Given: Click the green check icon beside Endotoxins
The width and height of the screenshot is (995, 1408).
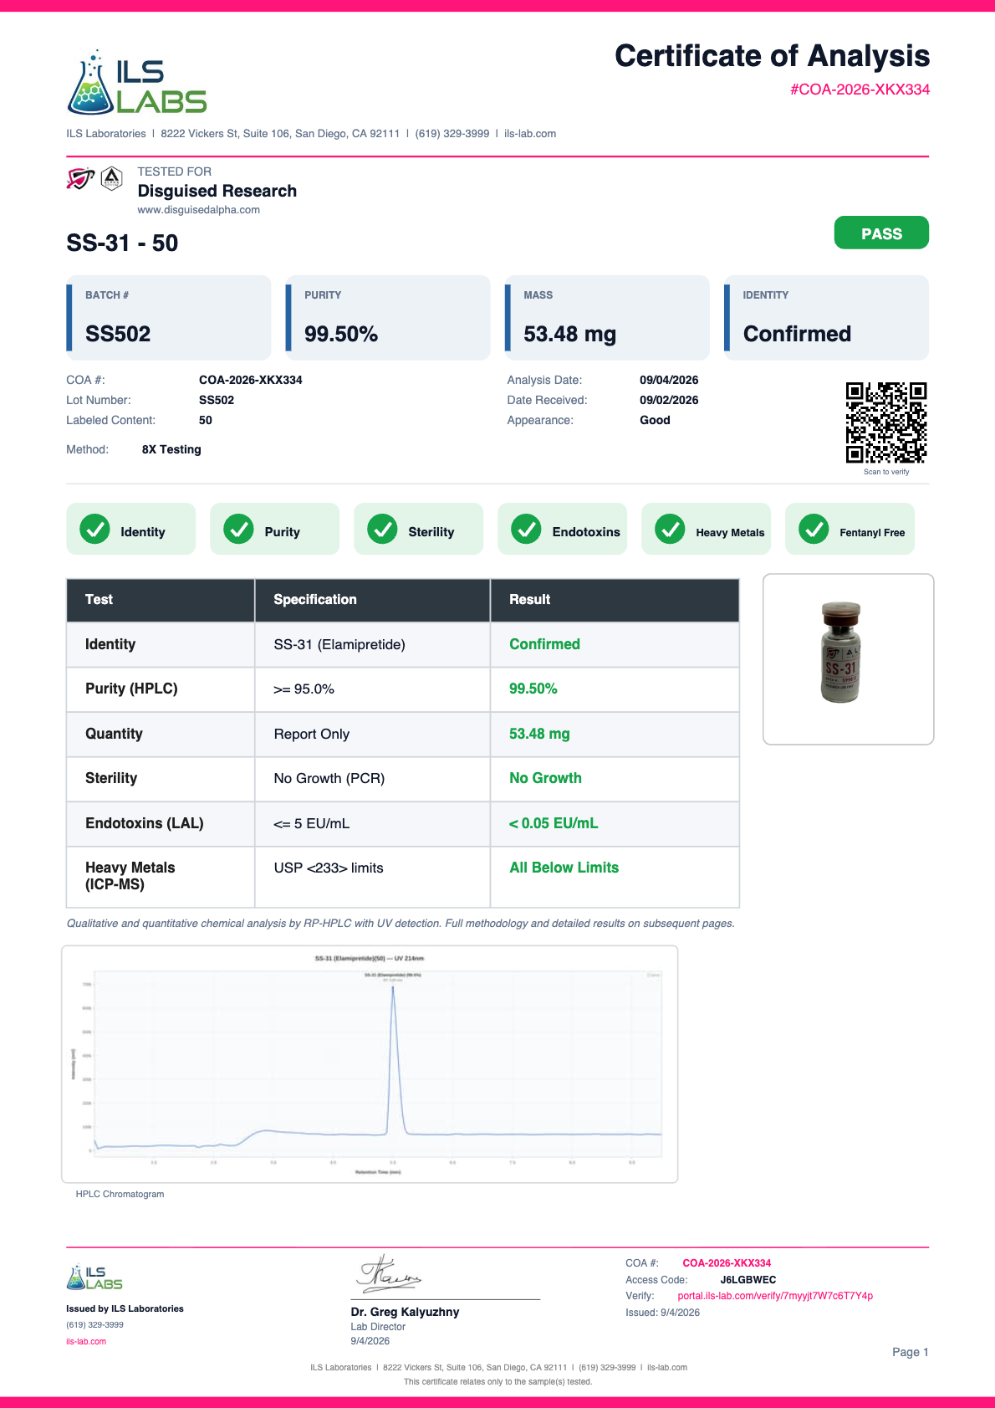Looking at the screenshot, I should coord(526,529).
